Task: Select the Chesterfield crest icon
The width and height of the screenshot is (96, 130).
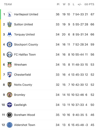Action: (x=9, y=75)
